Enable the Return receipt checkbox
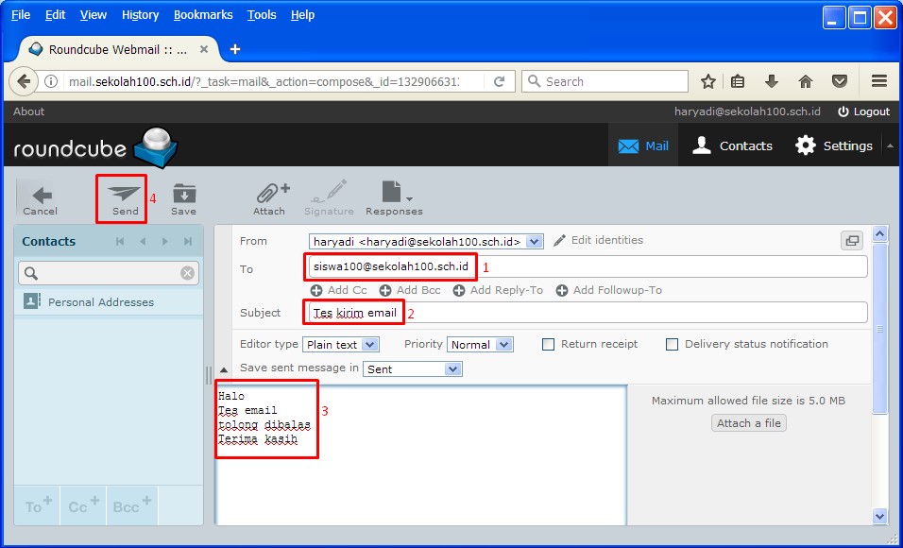903x548 pixels. (x=548, y=345)
